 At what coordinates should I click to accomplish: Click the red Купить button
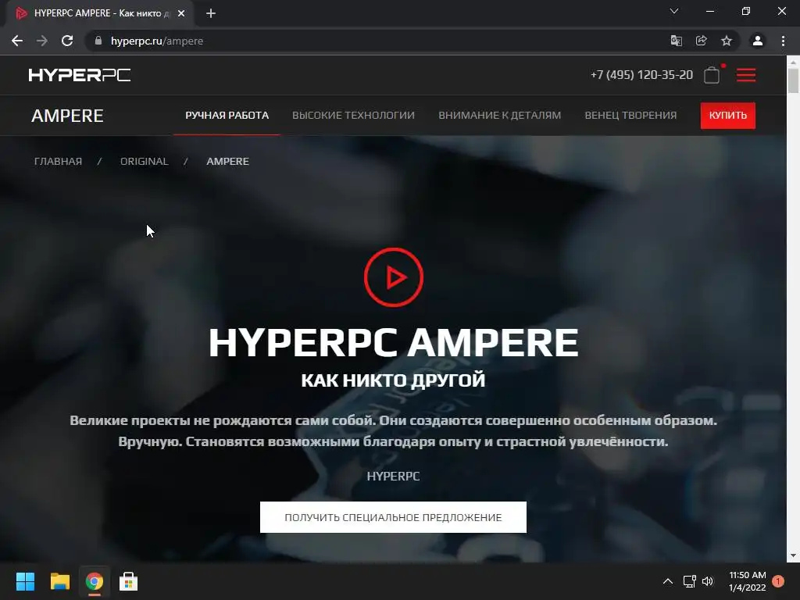[x=728, y=116]
